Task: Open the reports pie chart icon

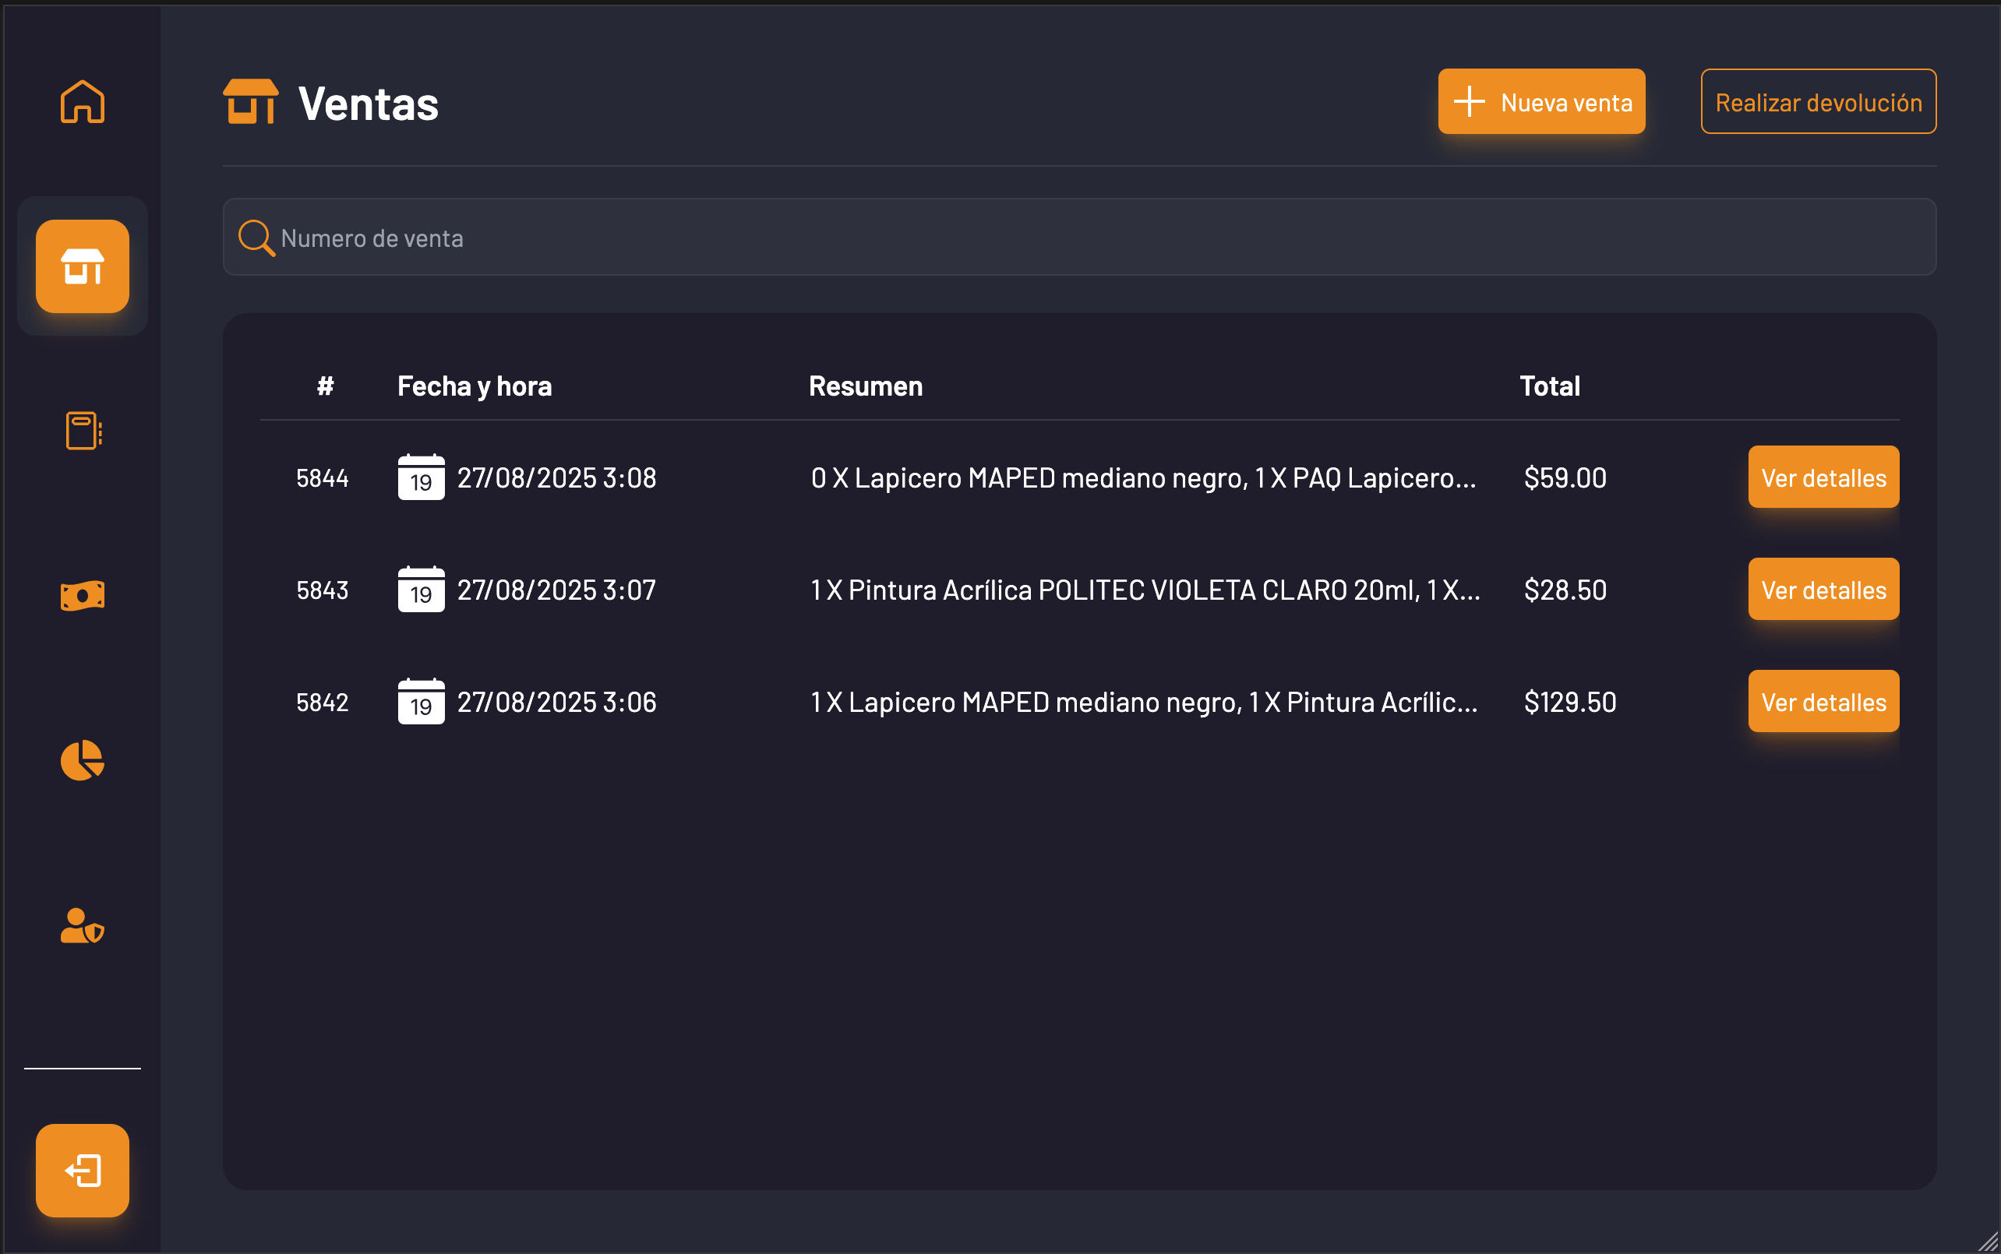Action: click(x=81, y=759)
